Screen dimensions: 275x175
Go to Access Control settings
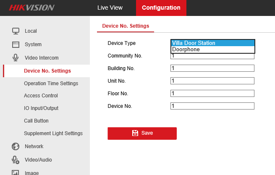coord(41,96)
